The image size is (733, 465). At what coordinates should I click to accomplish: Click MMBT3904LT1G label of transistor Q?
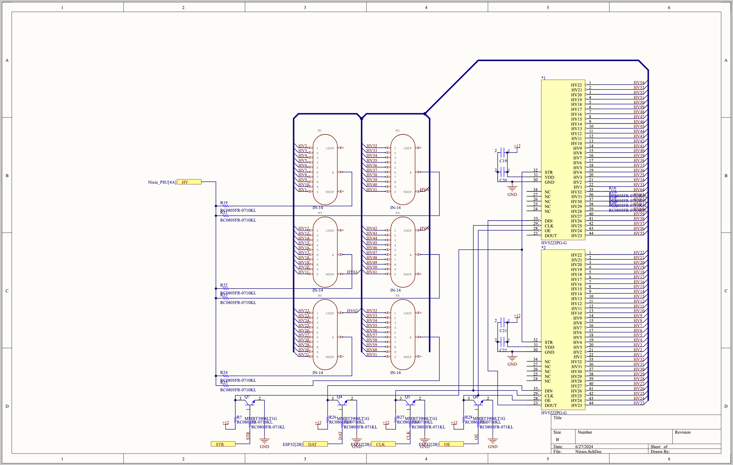pos(261,419)
